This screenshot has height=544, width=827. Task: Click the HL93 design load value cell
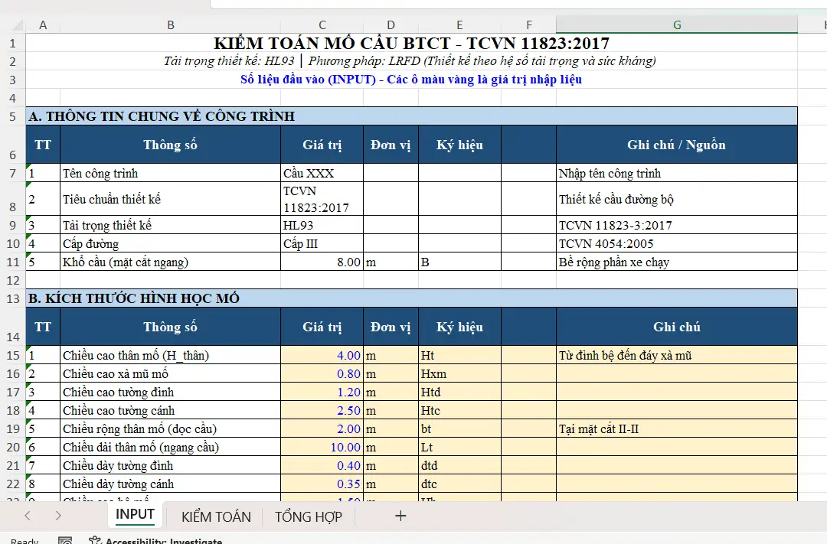(322, 226)
